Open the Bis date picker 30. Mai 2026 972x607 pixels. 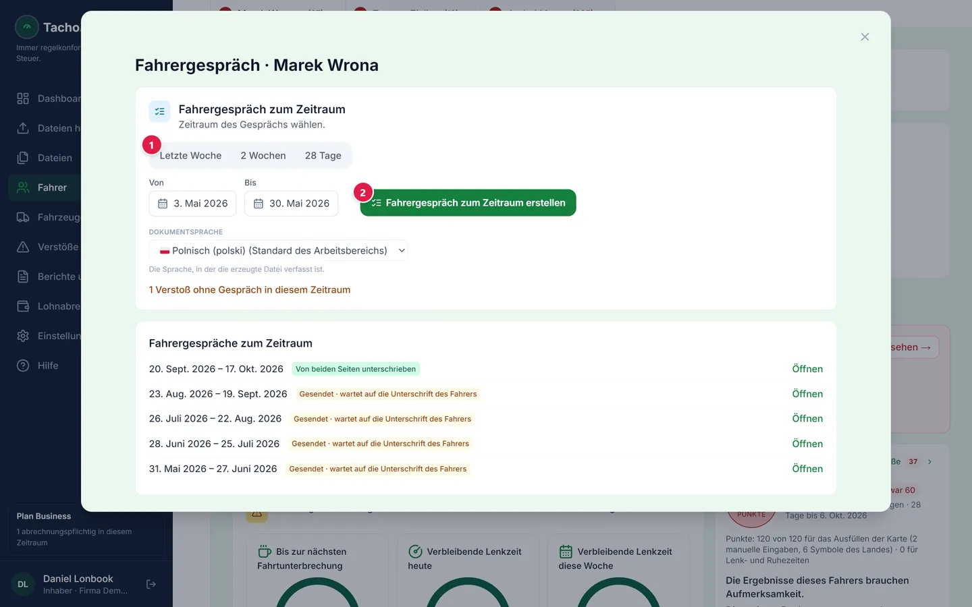291,204
